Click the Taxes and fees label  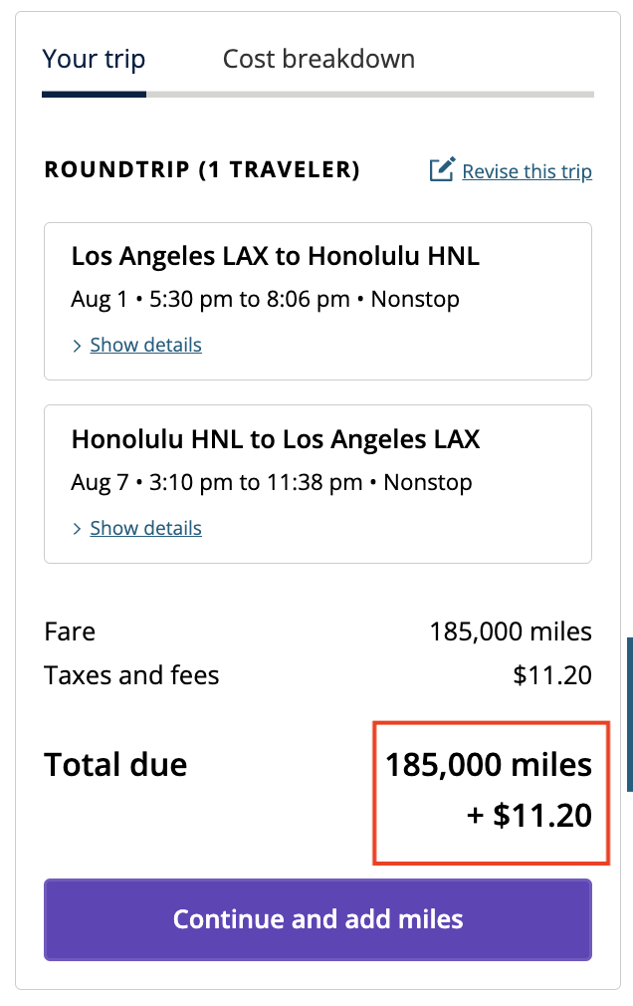tap(131, 675)
